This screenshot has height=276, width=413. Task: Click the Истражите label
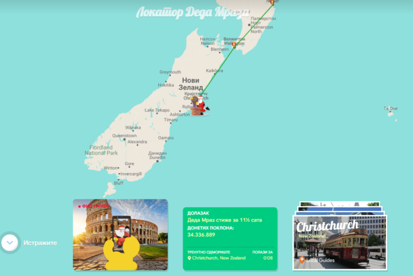tap(40, 242)
